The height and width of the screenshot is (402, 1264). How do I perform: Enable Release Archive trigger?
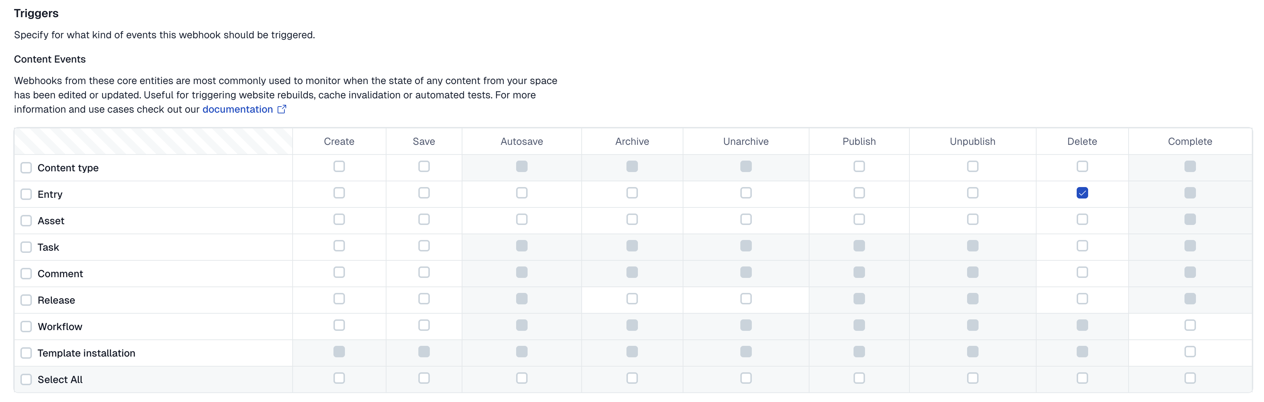(632, 299)
